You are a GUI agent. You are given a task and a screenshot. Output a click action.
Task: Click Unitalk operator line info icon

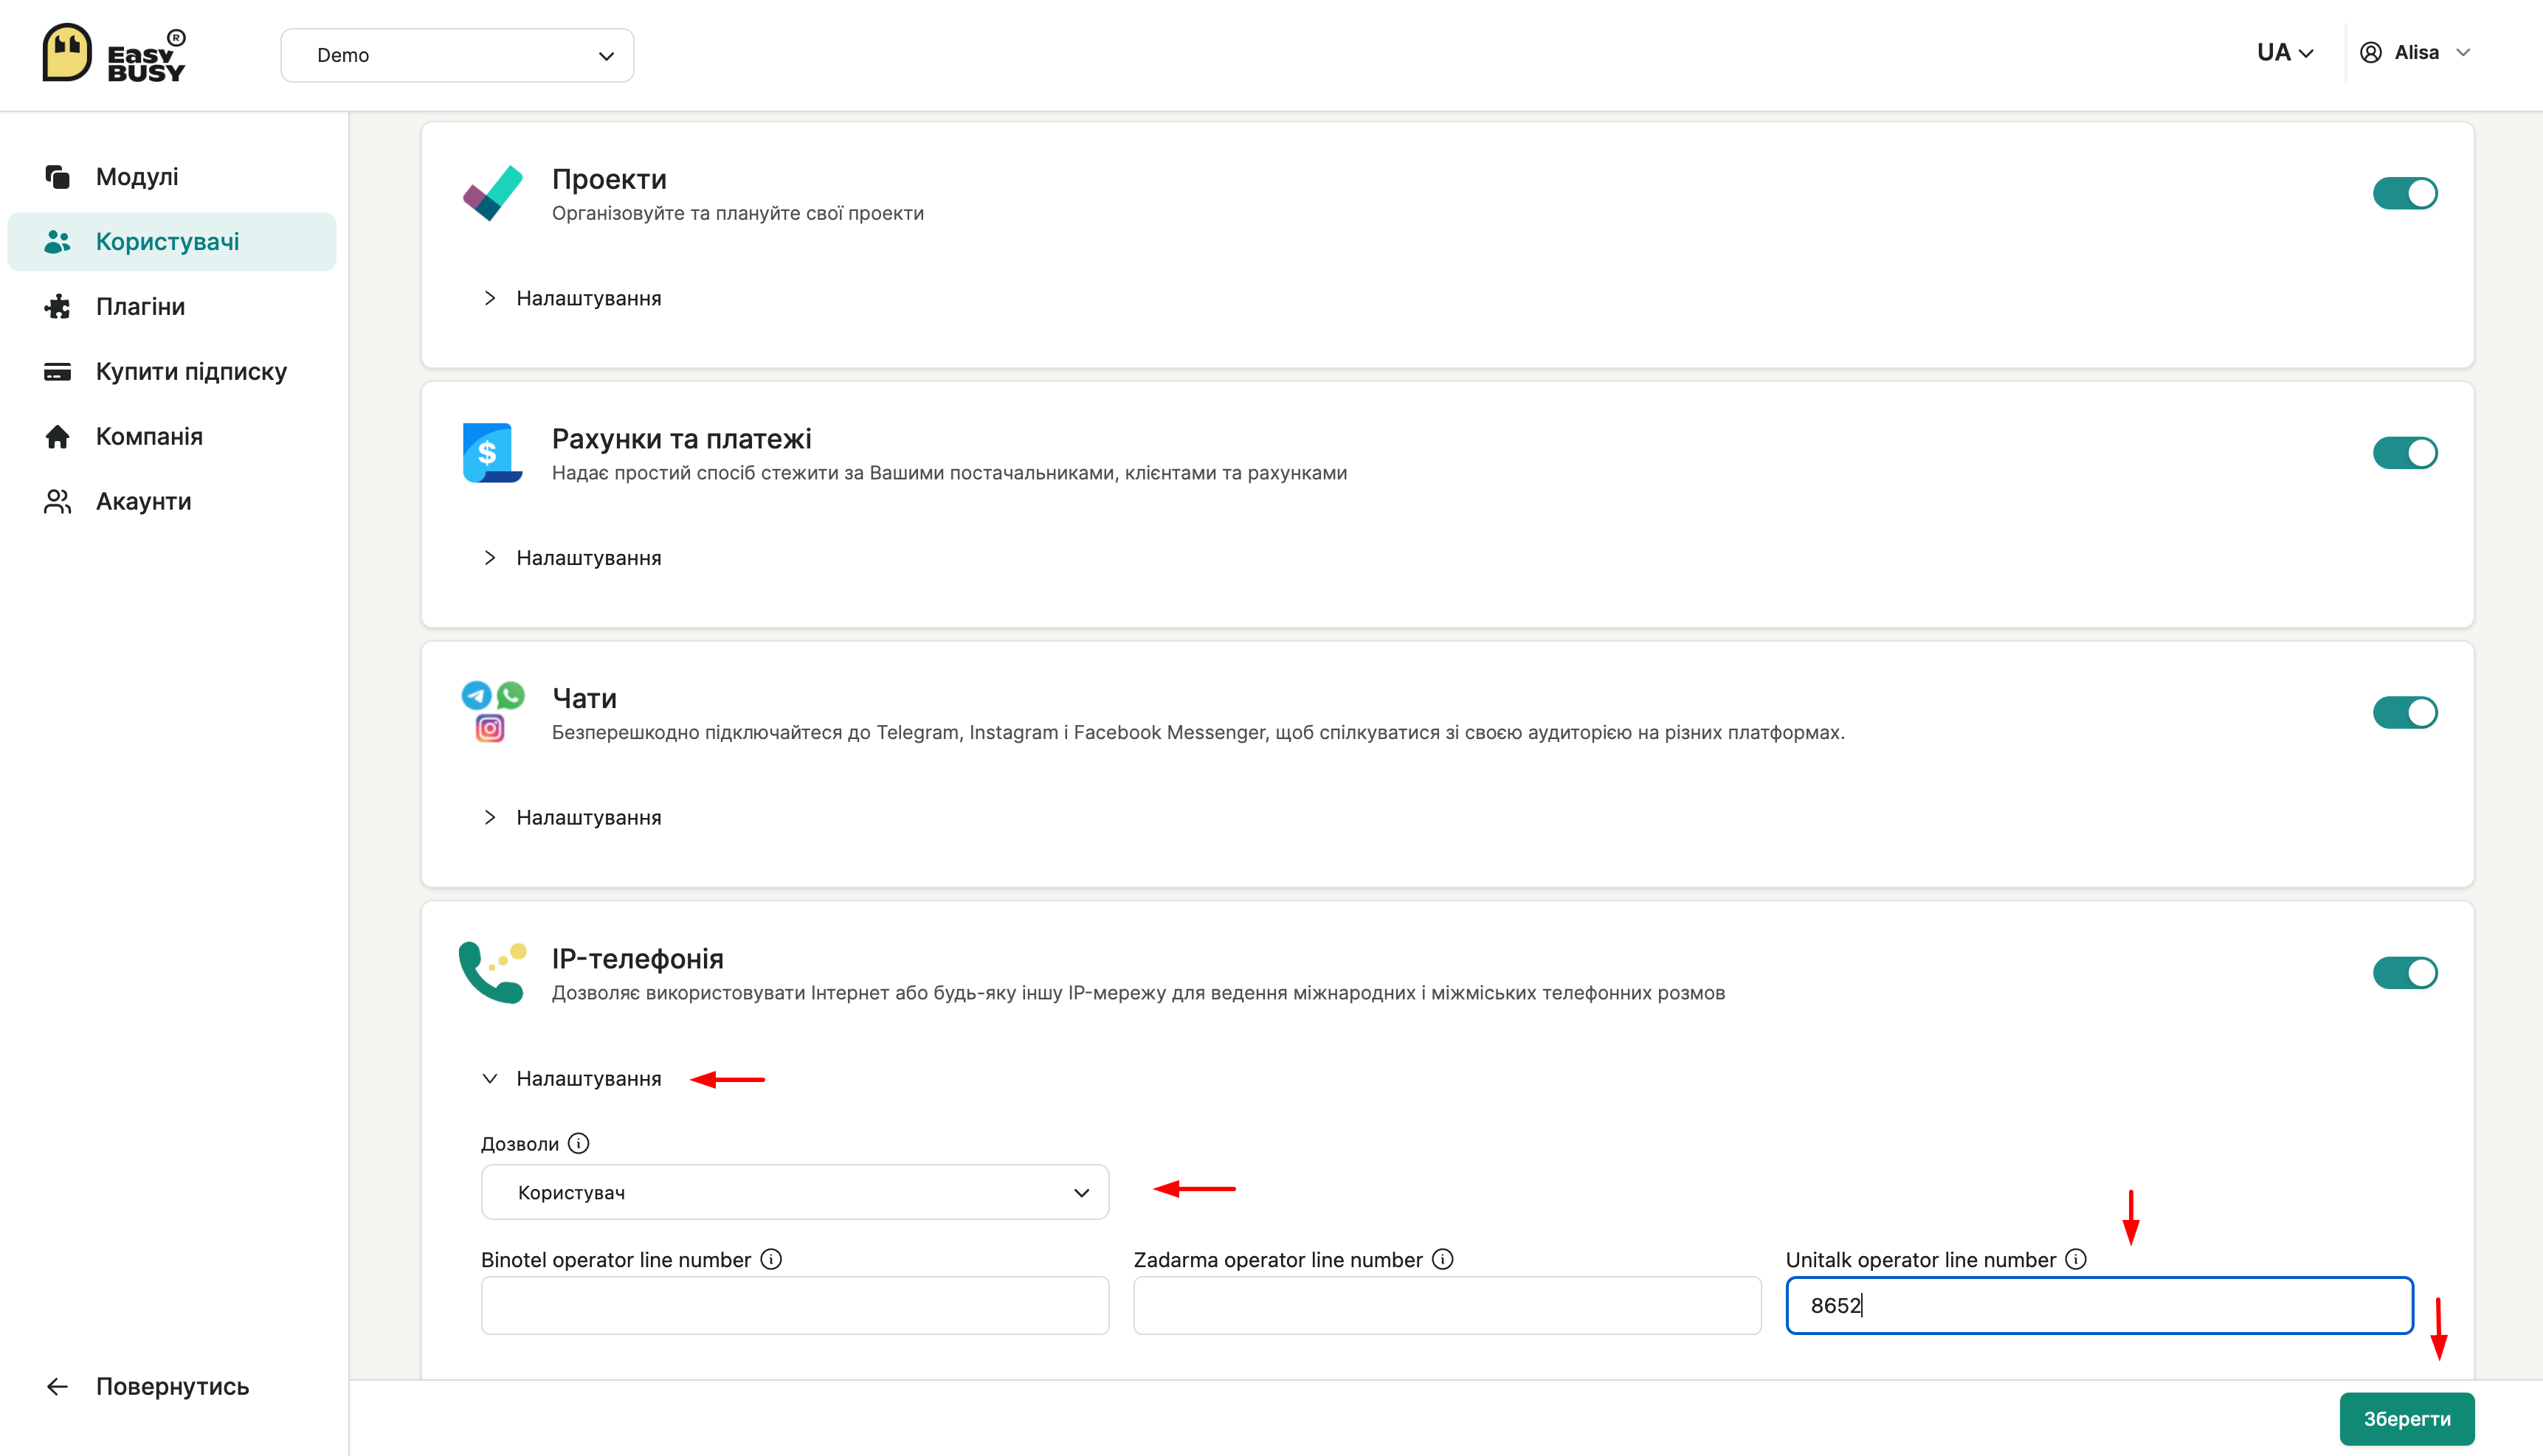point(2076,1259)
